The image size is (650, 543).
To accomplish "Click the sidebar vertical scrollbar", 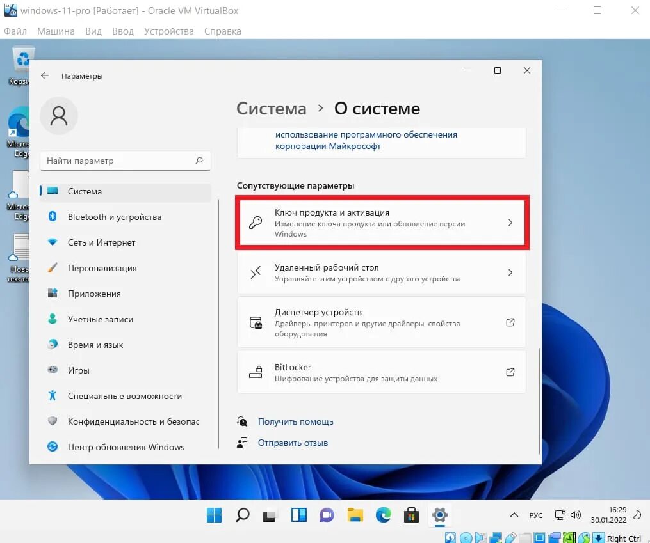I will coord(218,324).
